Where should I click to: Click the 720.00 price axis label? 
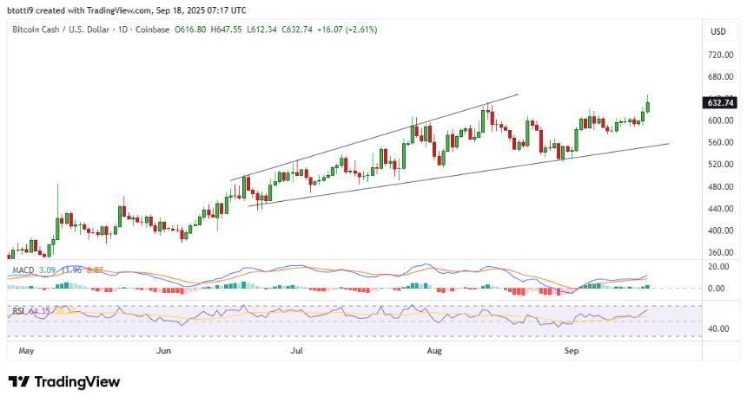pyautogui.click(x=720, y=55)
